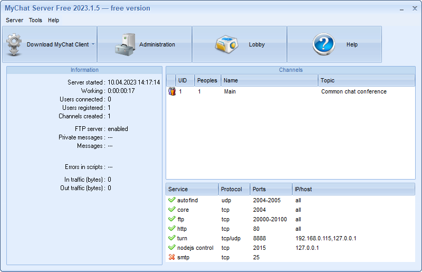Screen dimensions: 422x272
Task: Click the Information panel header
Action: click(x=84, y=70)
